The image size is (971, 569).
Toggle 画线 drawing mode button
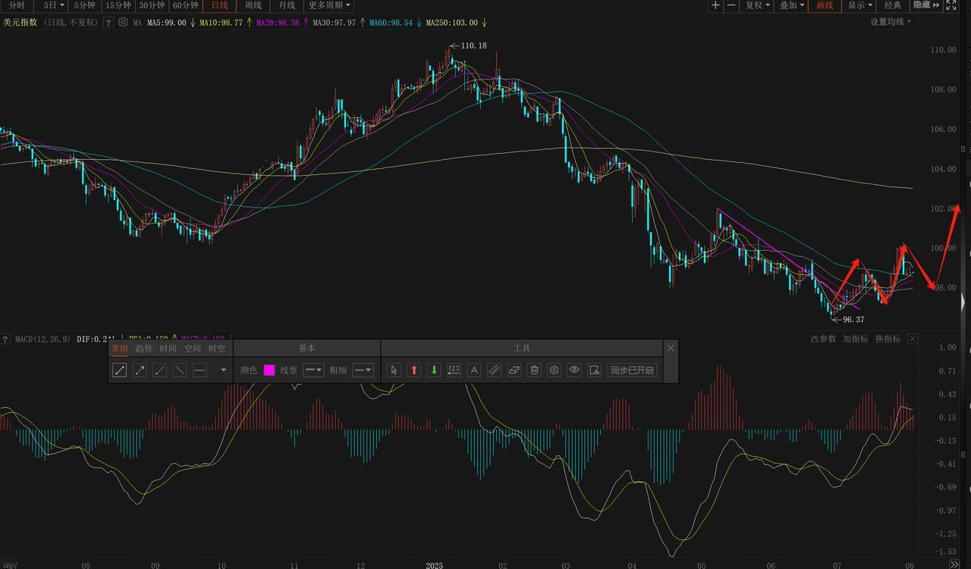pos(825,5)
